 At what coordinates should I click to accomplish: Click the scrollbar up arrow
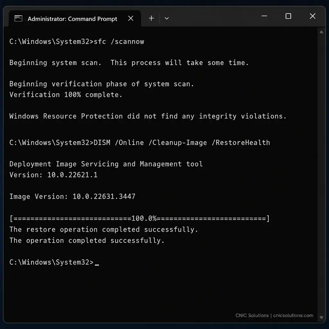pyautogui.click(x=321, y=32)
